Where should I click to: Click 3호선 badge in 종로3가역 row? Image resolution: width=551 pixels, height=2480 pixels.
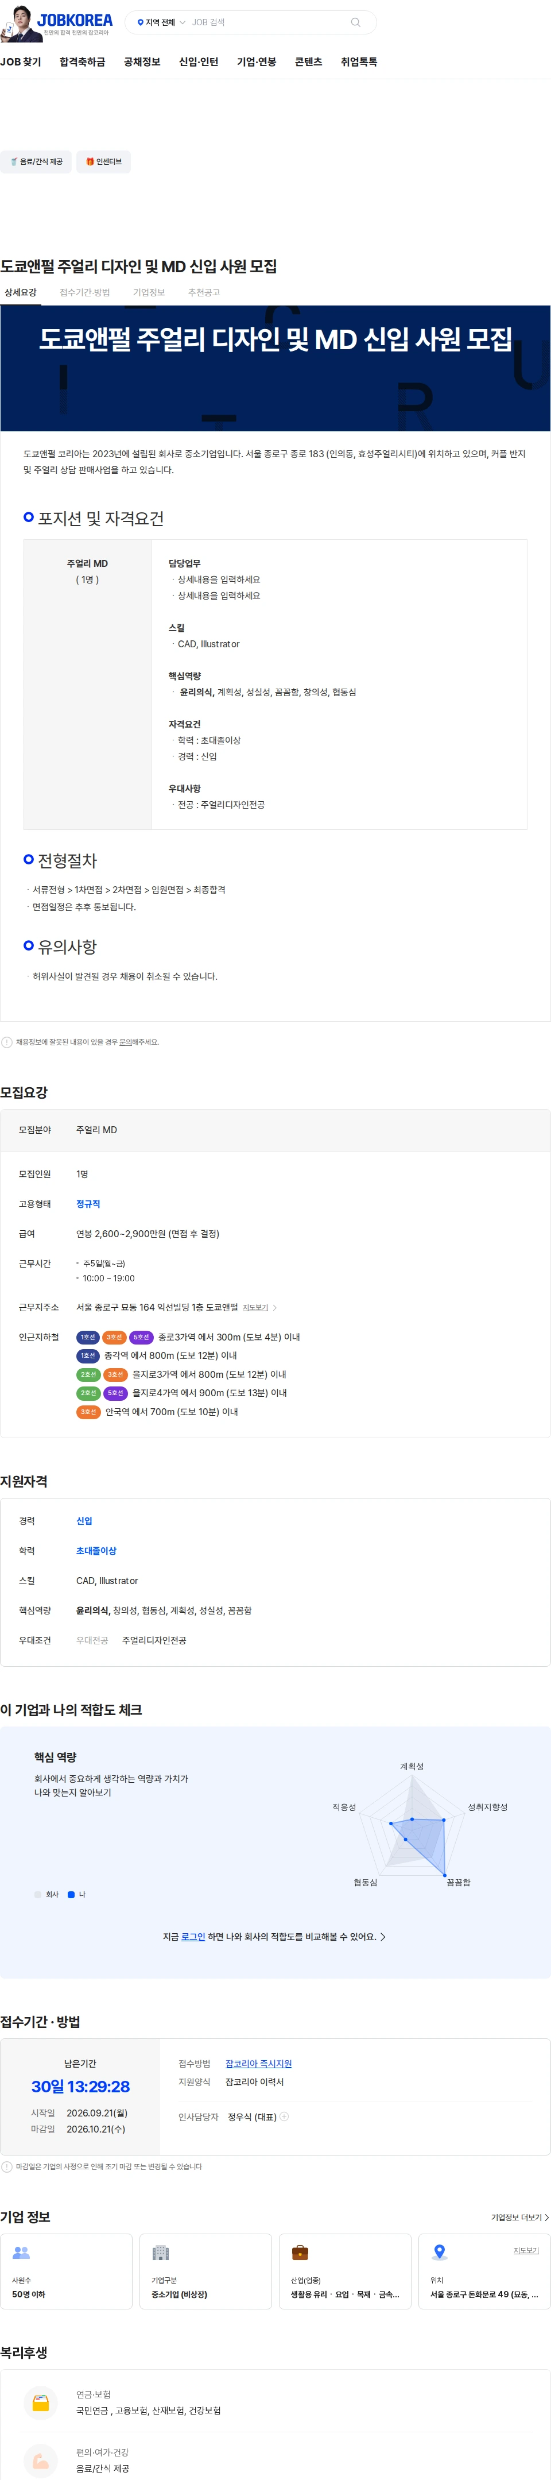click(x=114, y=1337)
